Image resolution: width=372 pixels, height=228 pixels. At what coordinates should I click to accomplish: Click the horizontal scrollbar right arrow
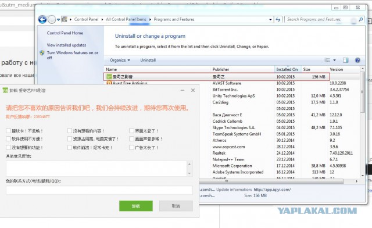click(356, 181)
